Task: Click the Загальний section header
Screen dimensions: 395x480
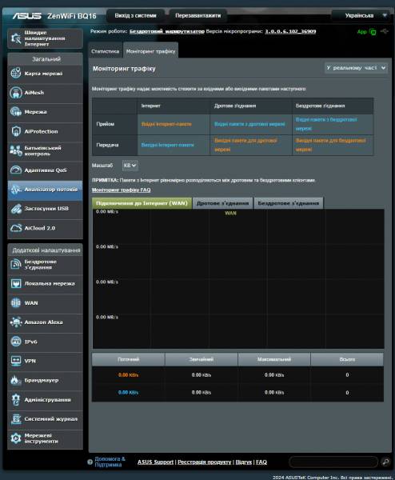Action: coord(46,59)
